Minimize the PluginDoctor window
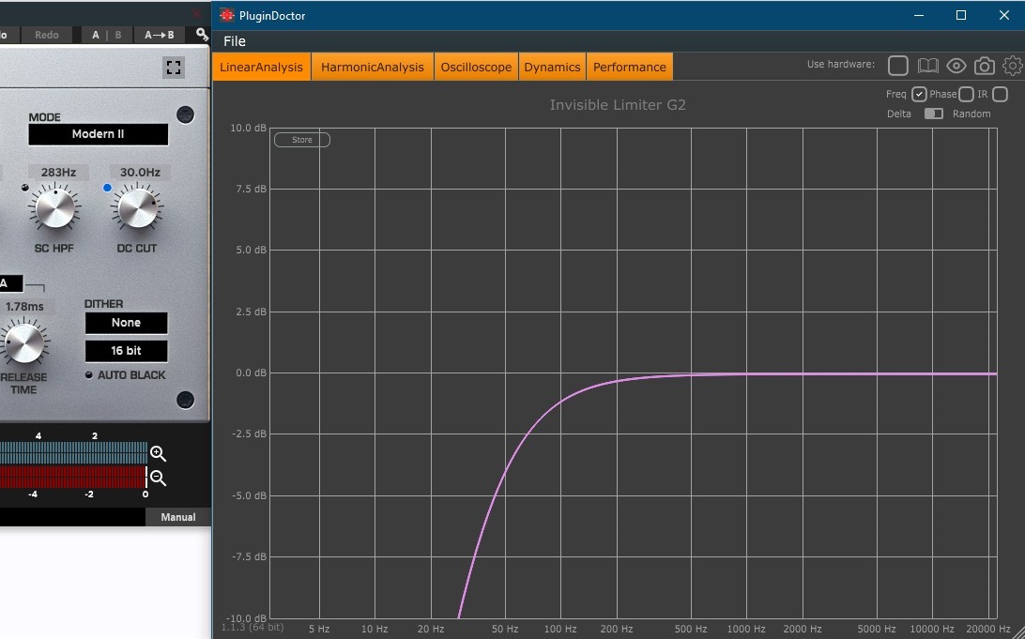This screenshot has height=639, width=1025. point(919,15)
